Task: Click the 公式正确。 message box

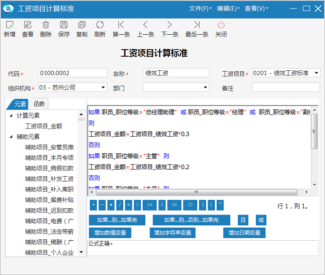Action: [x=203, y=248]
